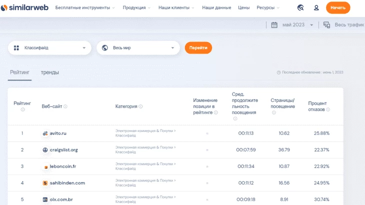Click info icon next to Веб-сайт header
This screenshot has width=365, height=205.
point(65,106)
